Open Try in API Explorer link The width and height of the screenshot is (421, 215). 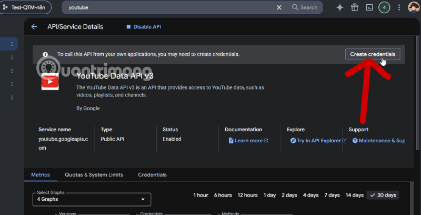point(318,141)
